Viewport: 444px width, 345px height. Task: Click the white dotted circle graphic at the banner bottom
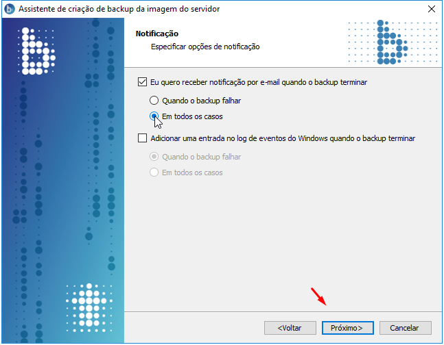tap(89, 308)
